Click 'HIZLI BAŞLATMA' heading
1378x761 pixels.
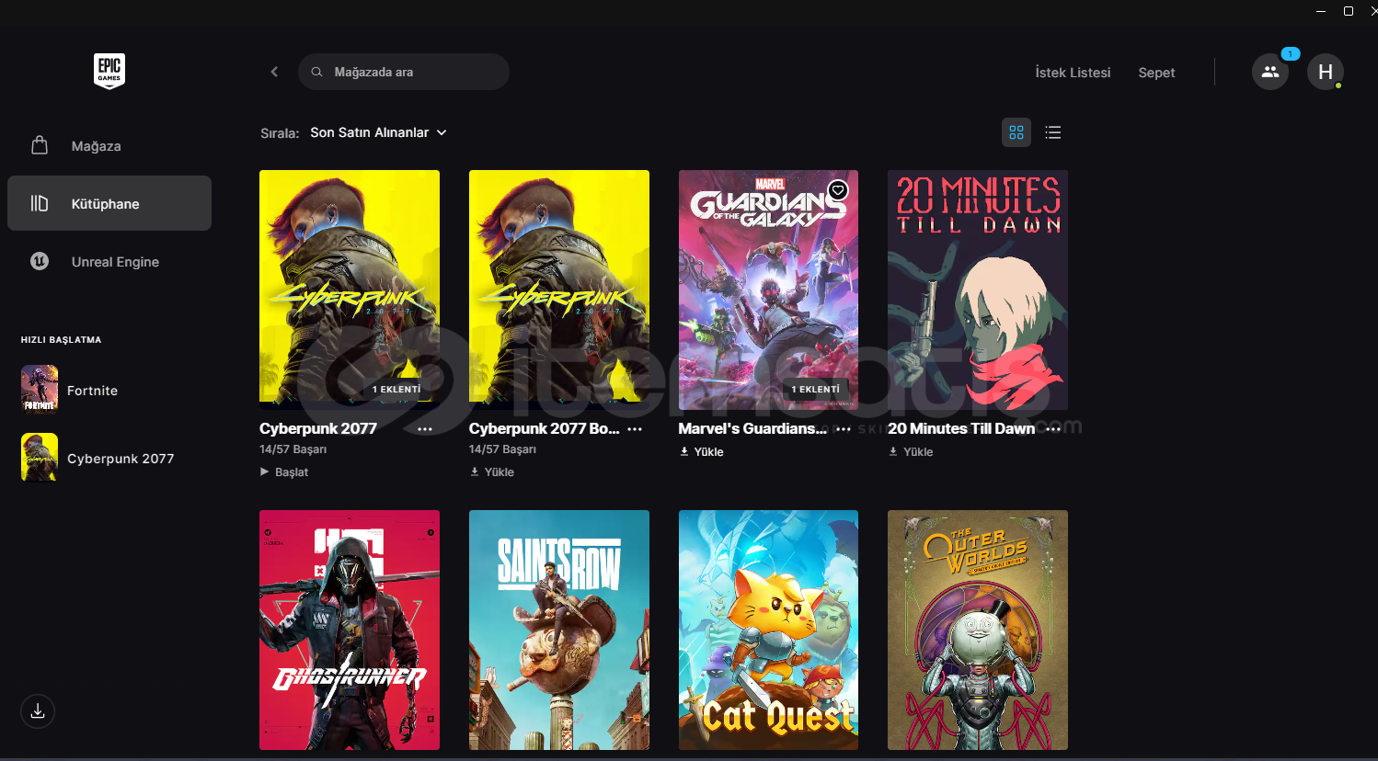click(x=61, y=340)
